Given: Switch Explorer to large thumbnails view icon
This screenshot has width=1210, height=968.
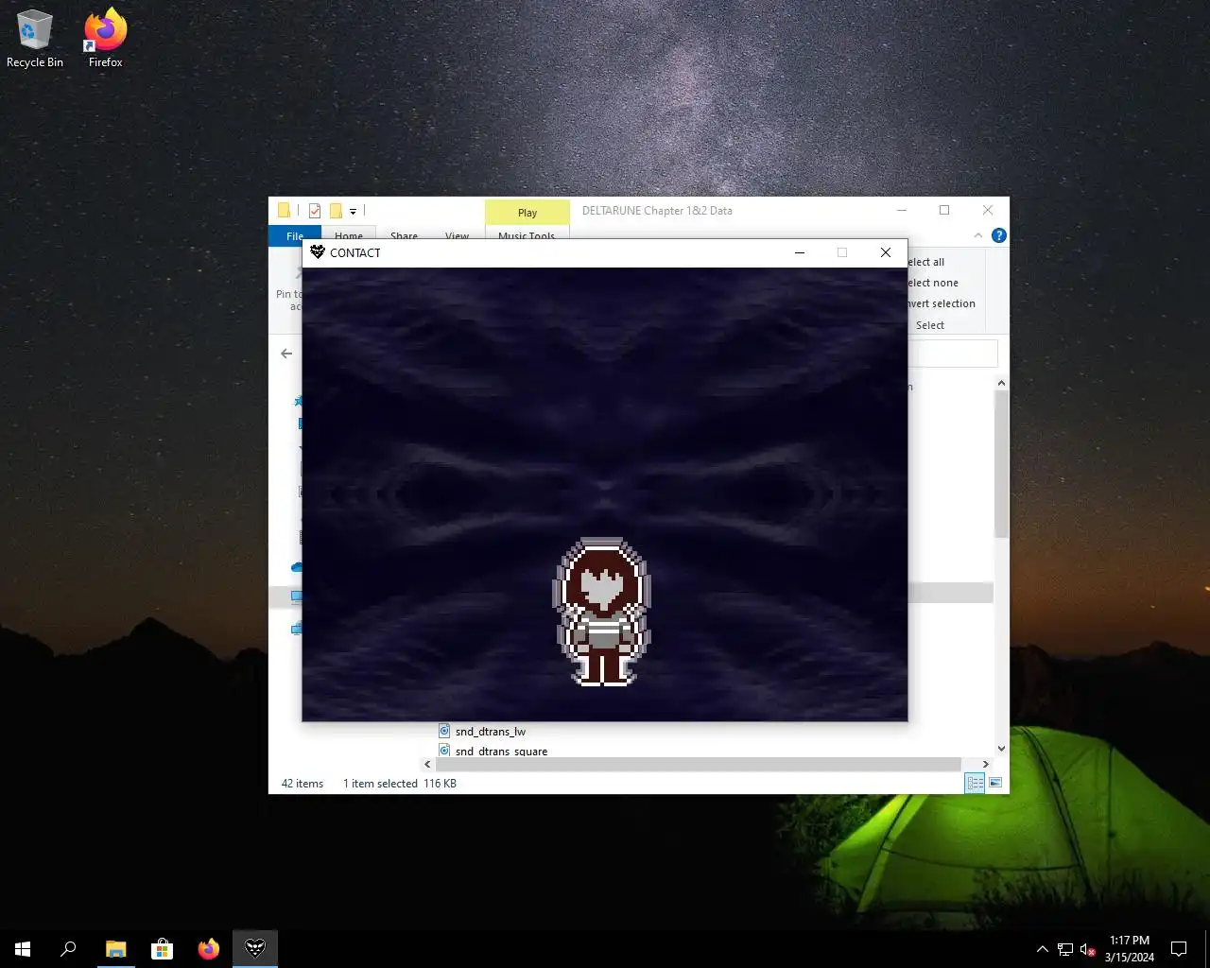Looking at the screenshot, I should click(995, 783).
